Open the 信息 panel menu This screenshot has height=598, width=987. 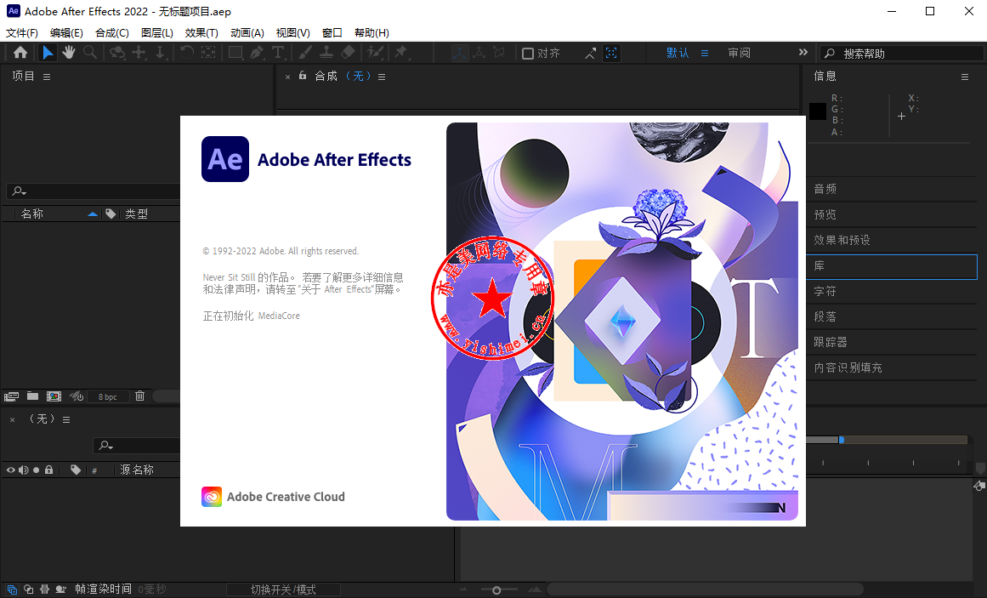click(x=965, y=77)
